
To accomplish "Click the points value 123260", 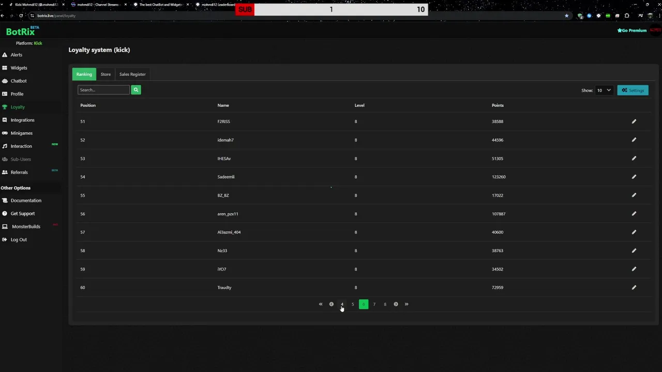I will tap(499, 177).
